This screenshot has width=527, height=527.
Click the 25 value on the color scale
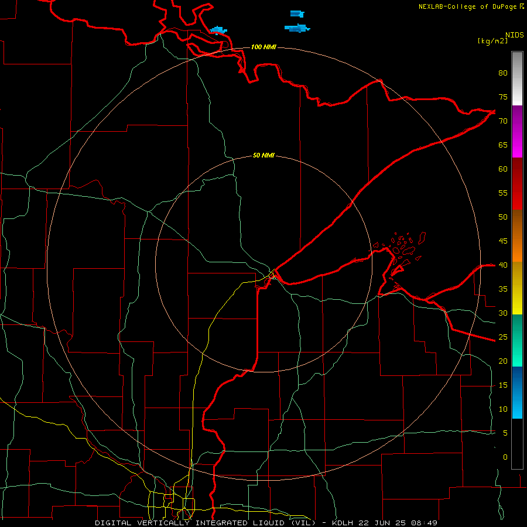(503, 337)
